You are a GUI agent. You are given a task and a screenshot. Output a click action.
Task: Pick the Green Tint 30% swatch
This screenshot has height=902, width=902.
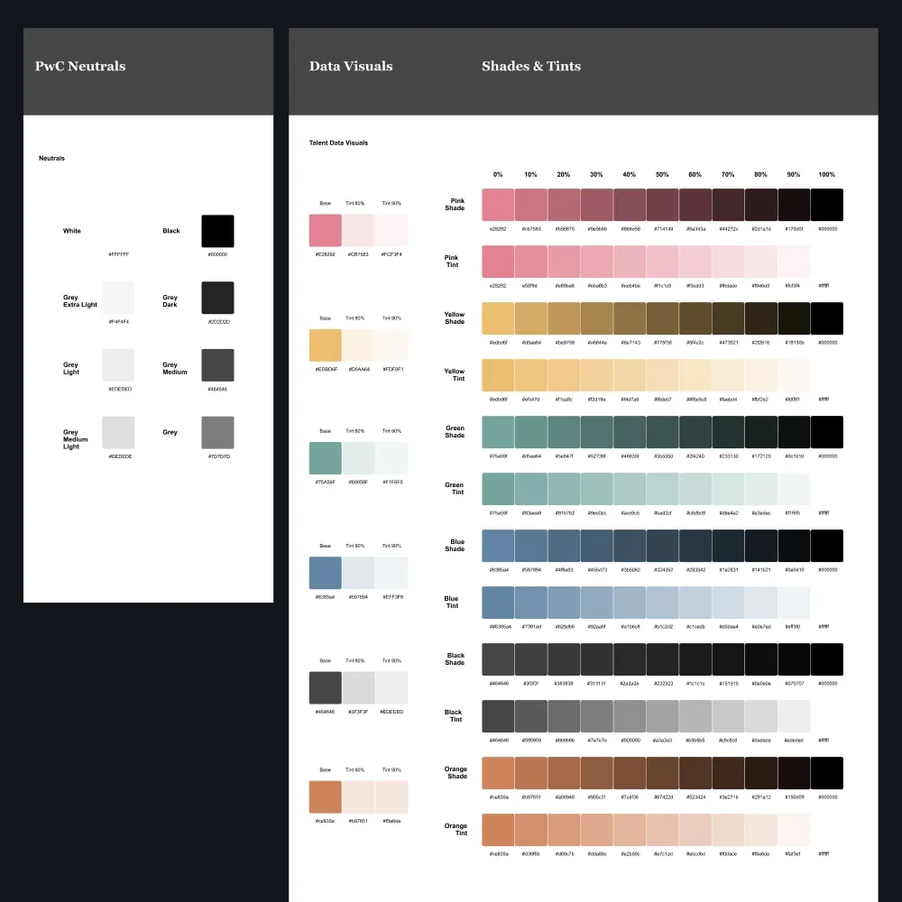(x=596, y=489)
